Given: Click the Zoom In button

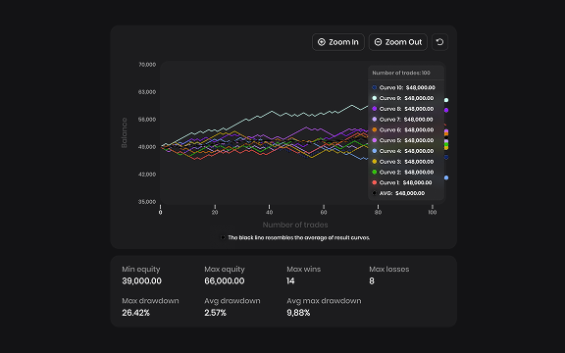Looking at the screenshot, I should coord(338,42).
